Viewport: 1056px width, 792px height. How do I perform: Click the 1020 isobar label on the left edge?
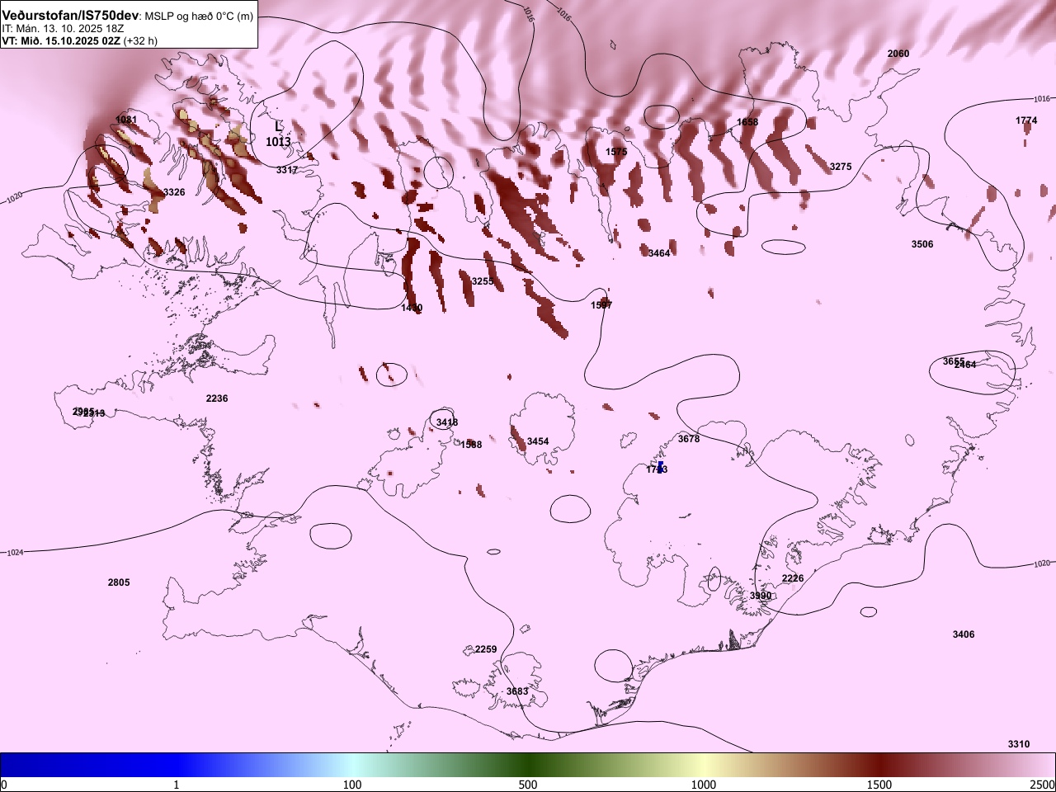[14, 199]
